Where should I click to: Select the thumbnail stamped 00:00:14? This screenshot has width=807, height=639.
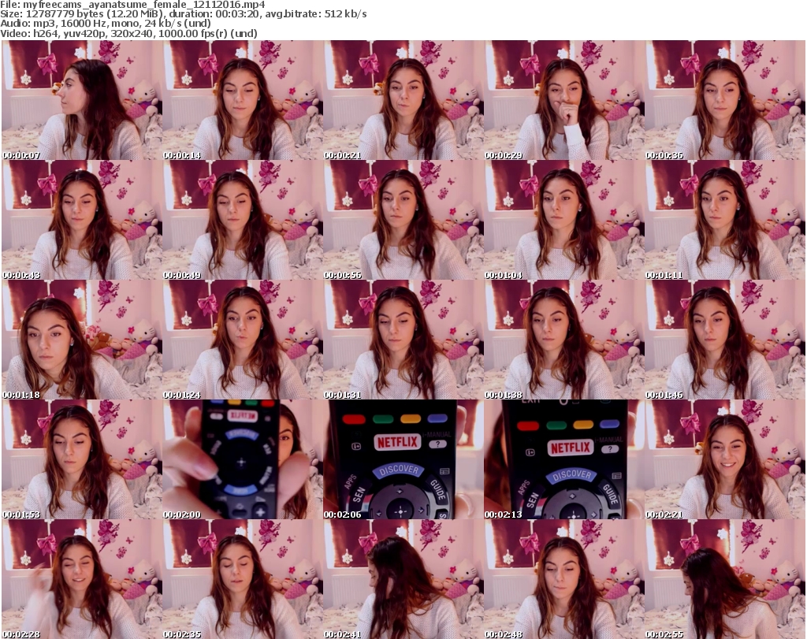click(x=243, y=100)
